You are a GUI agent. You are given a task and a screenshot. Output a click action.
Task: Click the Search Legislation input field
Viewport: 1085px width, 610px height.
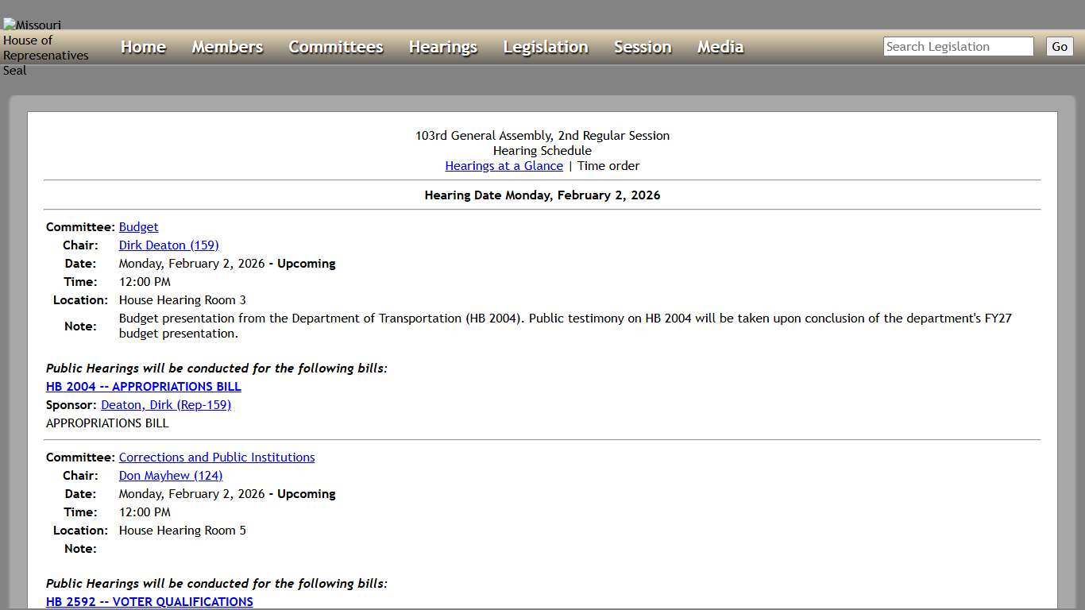click(x=957, y=46)
